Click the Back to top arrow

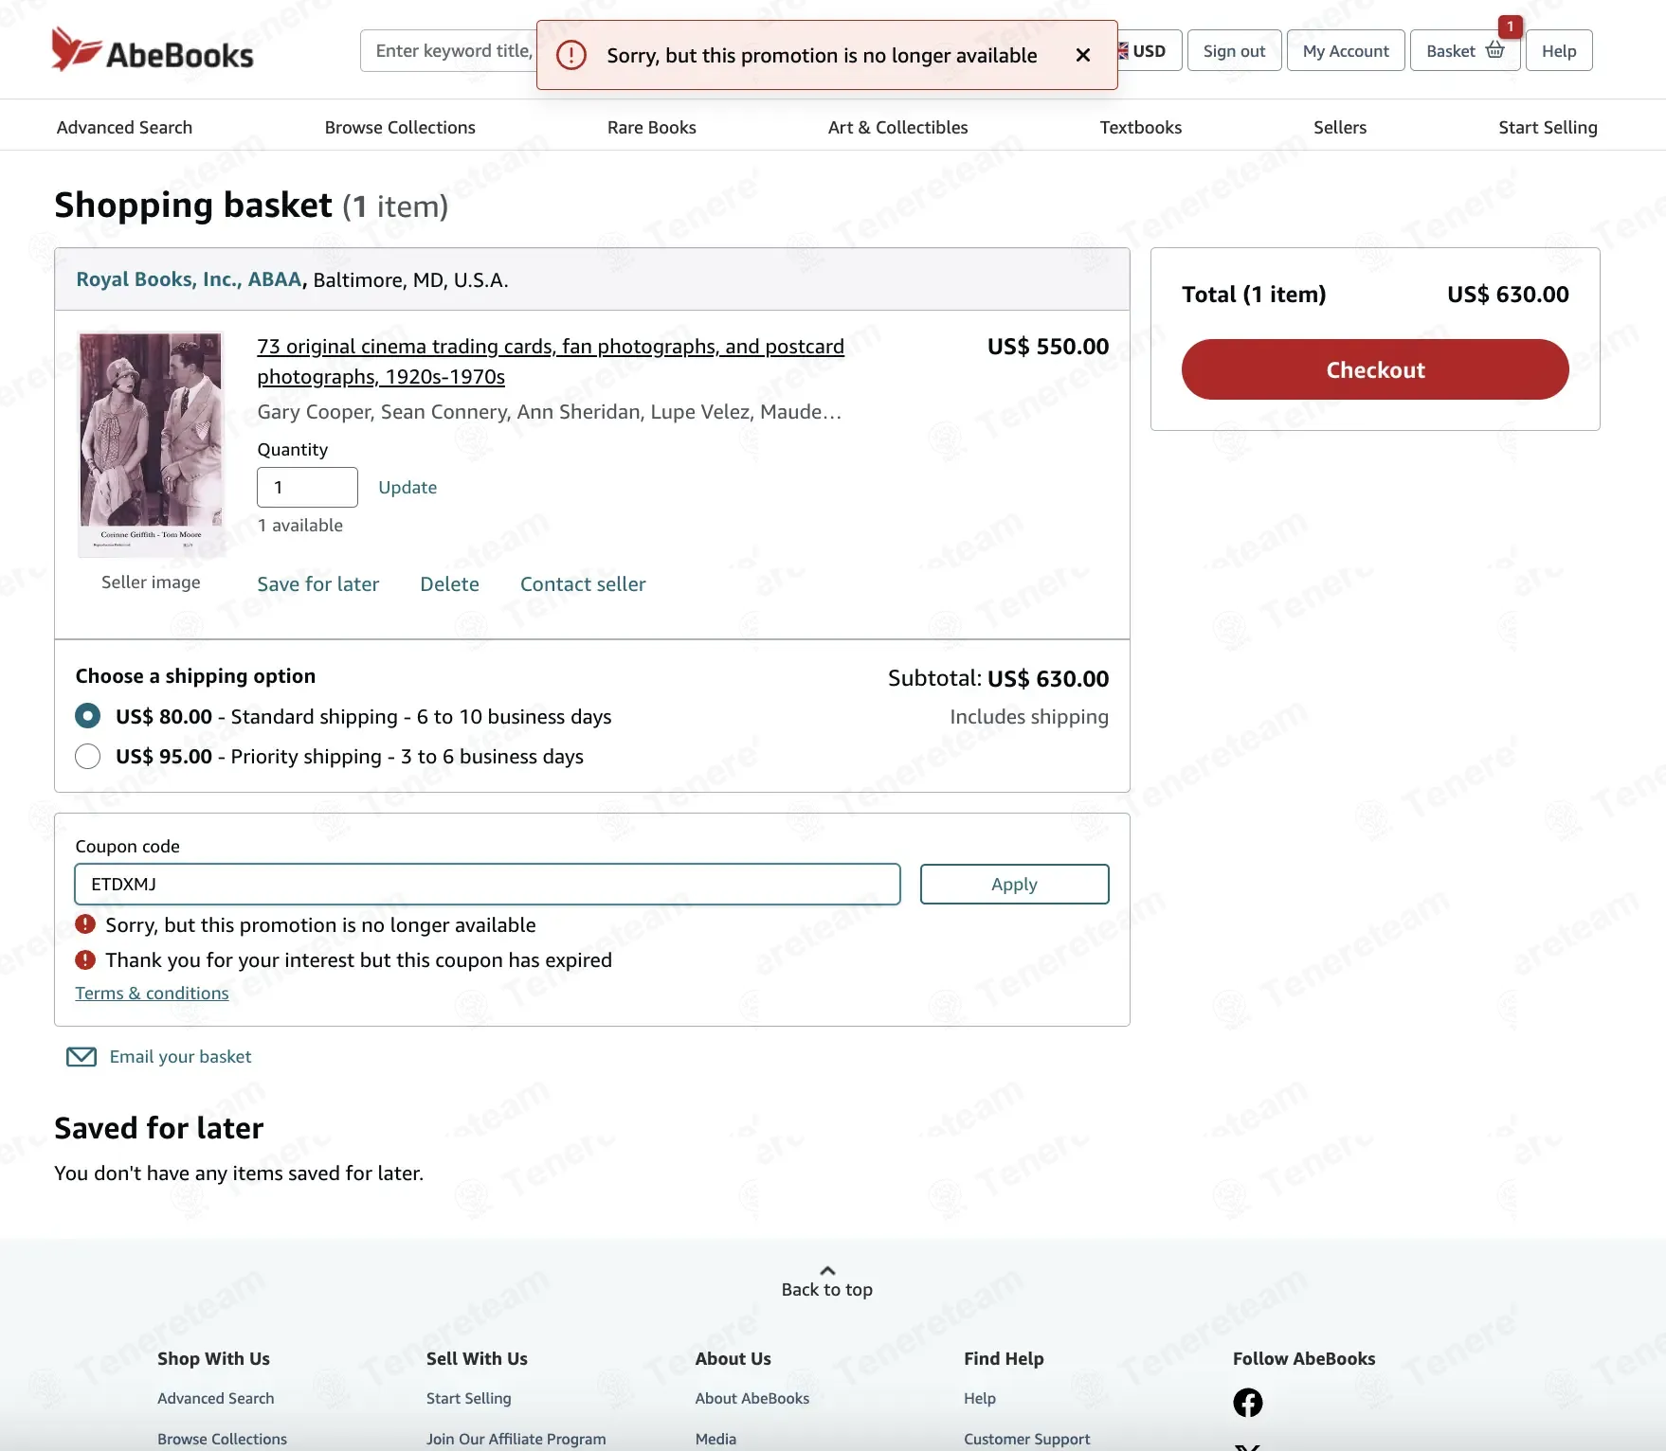[827, 1270]
